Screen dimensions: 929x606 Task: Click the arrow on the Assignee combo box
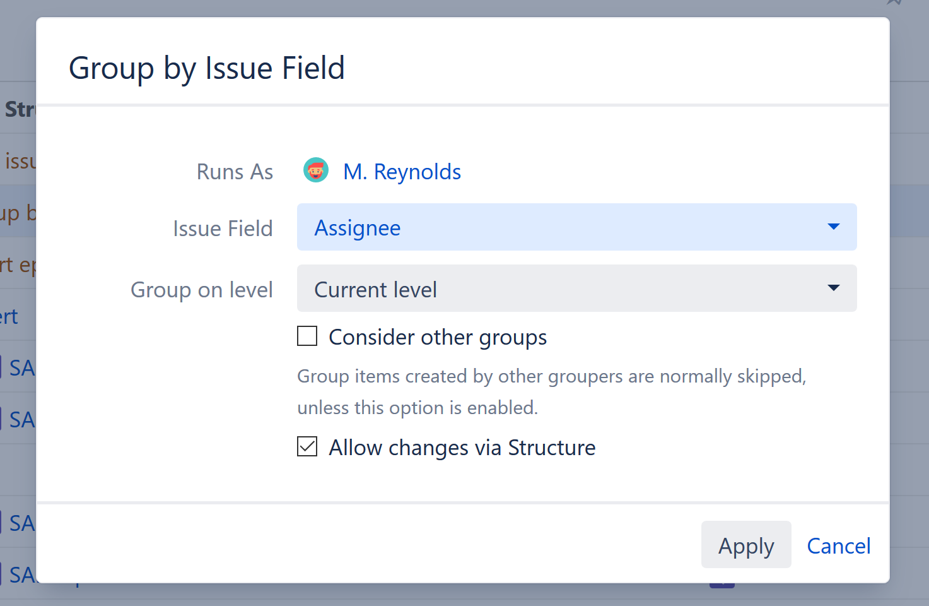(x=833, y=227)
